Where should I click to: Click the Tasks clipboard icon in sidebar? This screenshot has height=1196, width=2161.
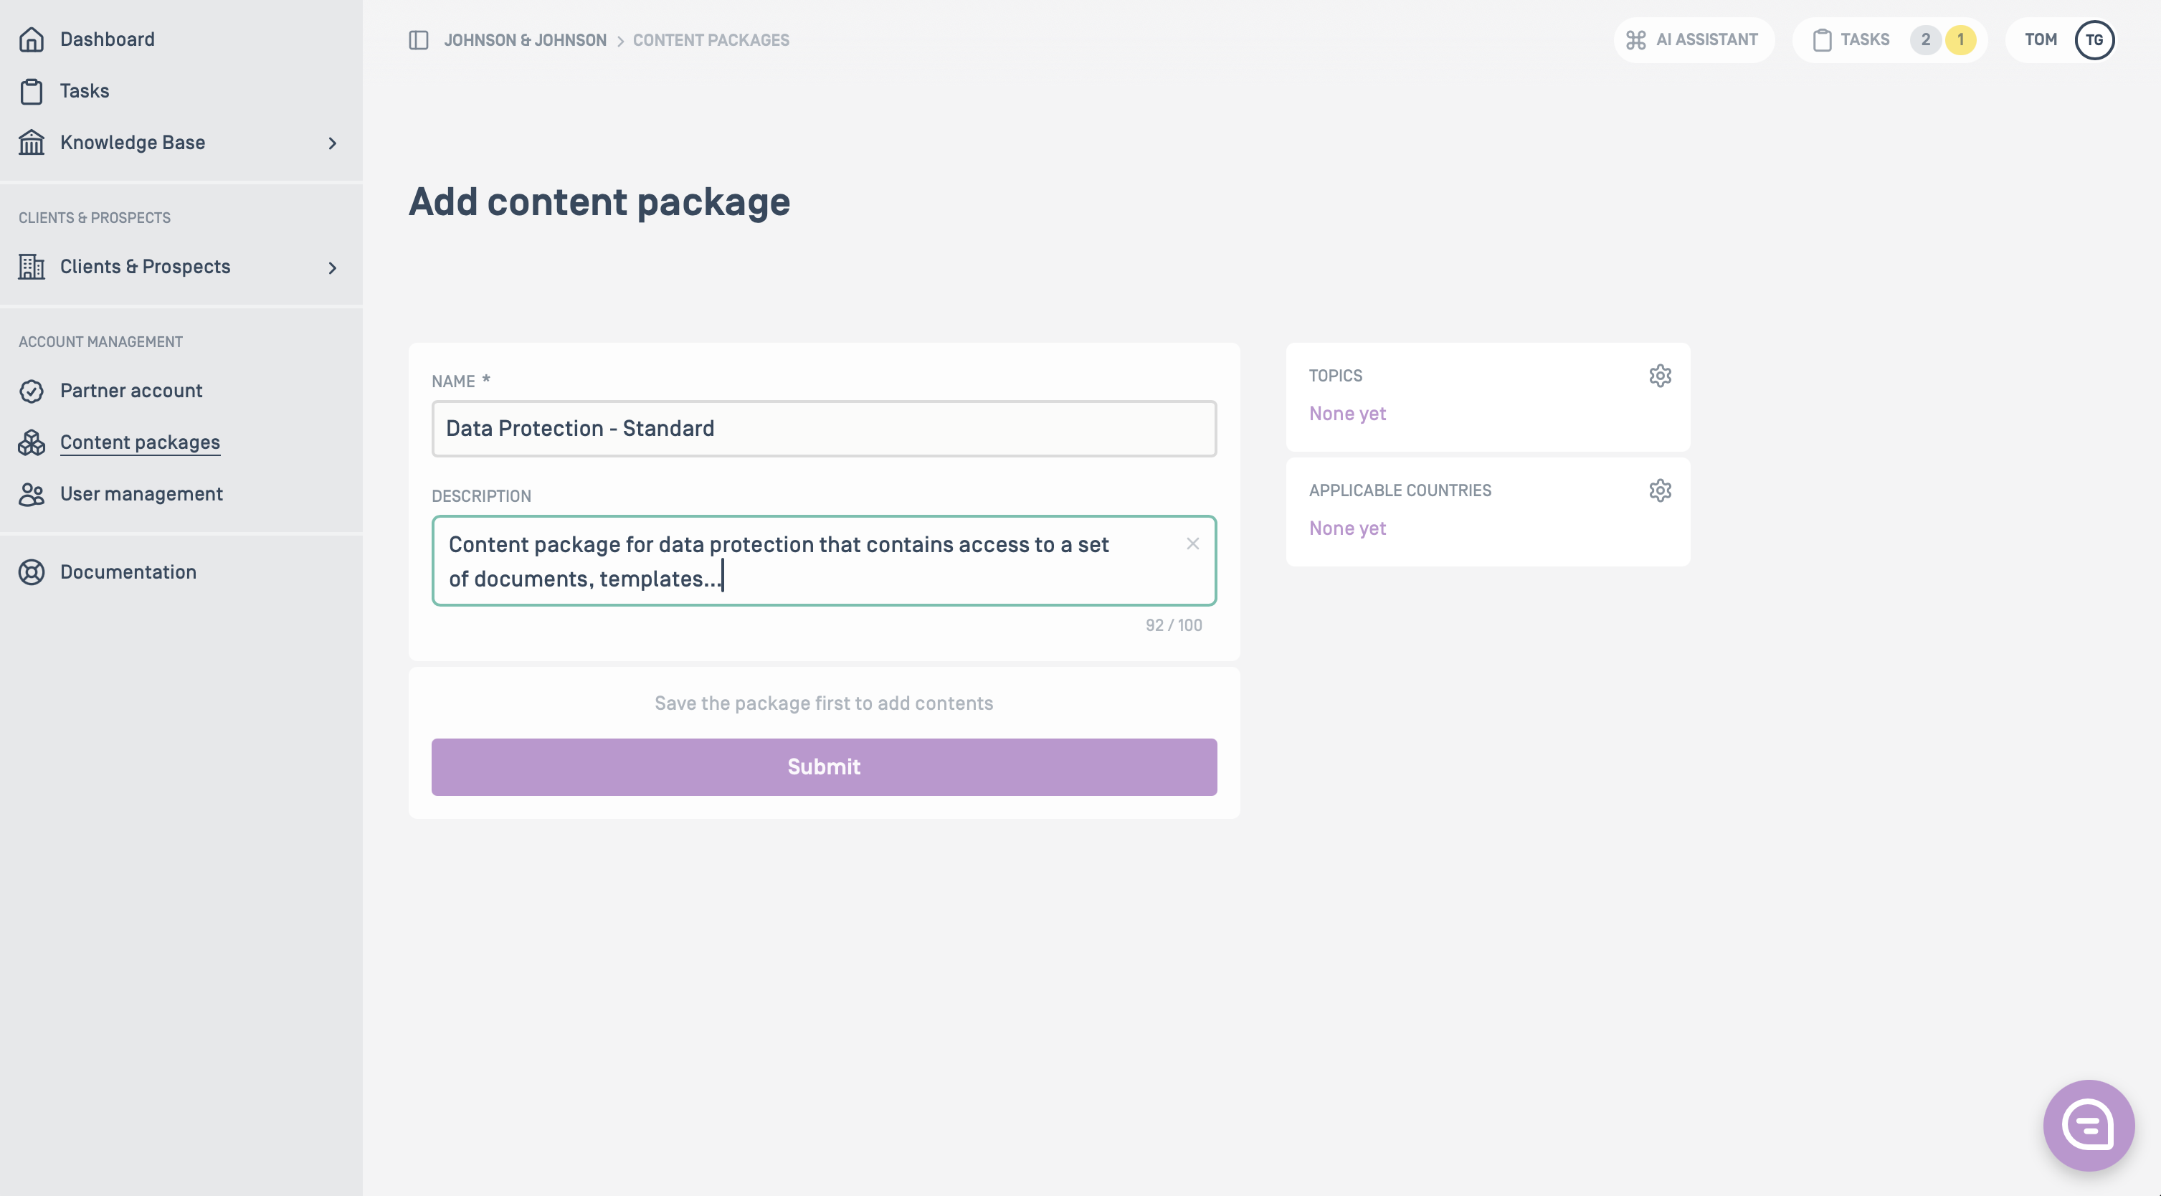click(x=31, y=91)
